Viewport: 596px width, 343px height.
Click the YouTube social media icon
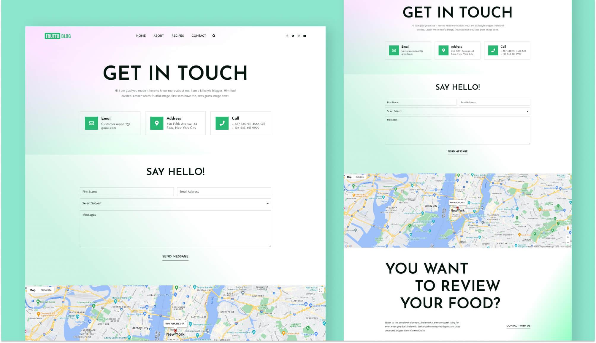click(305, 36)
